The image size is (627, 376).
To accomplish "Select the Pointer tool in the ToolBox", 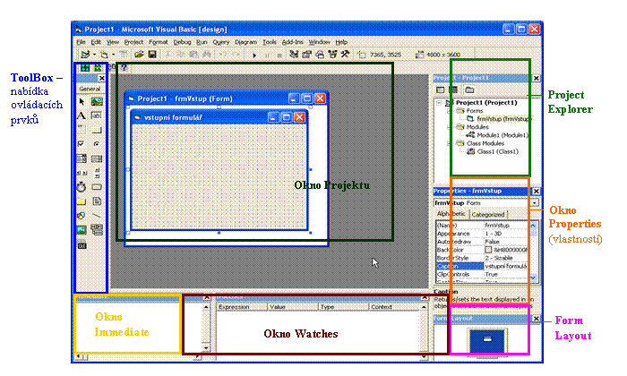I will (82, 101).
